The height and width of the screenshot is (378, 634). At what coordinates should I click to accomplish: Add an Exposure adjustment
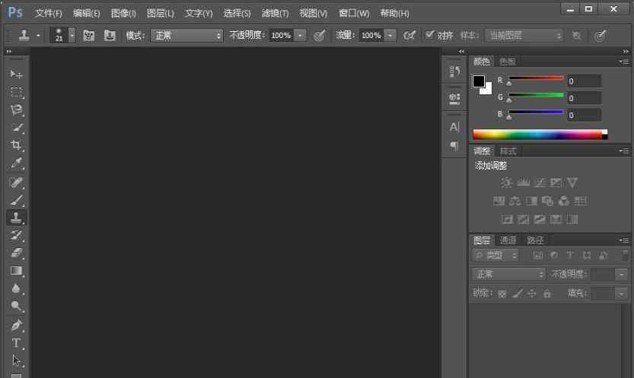(x=556, y=183)
